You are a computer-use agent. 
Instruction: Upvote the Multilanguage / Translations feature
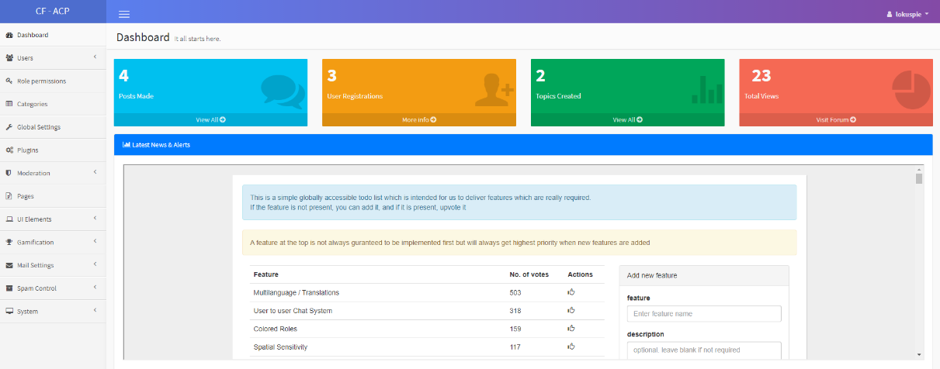[571, 292]
